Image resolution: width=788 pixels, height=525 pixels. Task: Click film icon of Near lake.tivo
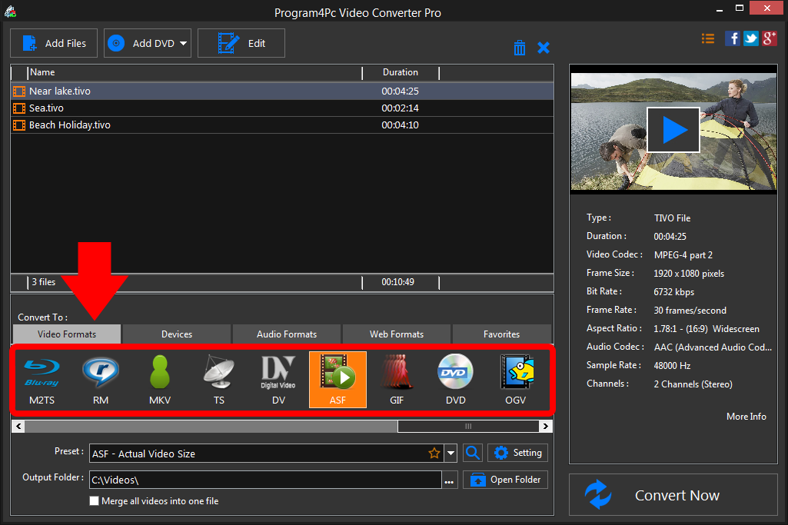pyautogui.click(x=19, y=91)
